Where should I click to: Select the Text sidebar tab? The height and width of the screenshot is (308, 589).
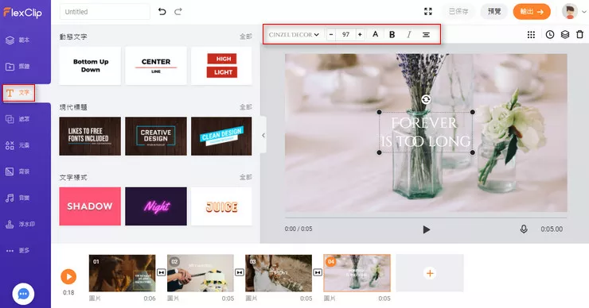pyautogui.click(x=18, y=93)
